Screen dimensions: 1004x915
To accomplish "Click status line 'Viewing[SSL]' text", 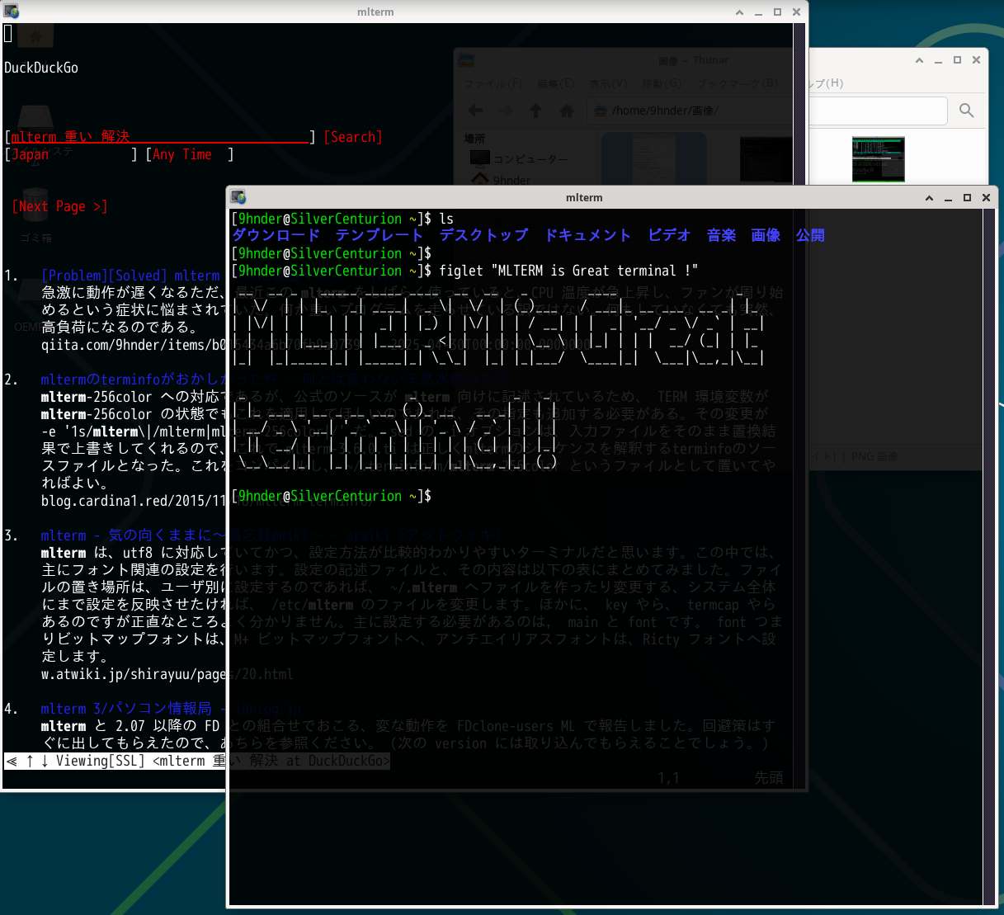I will pyautogui.click(x=100, y=761).
